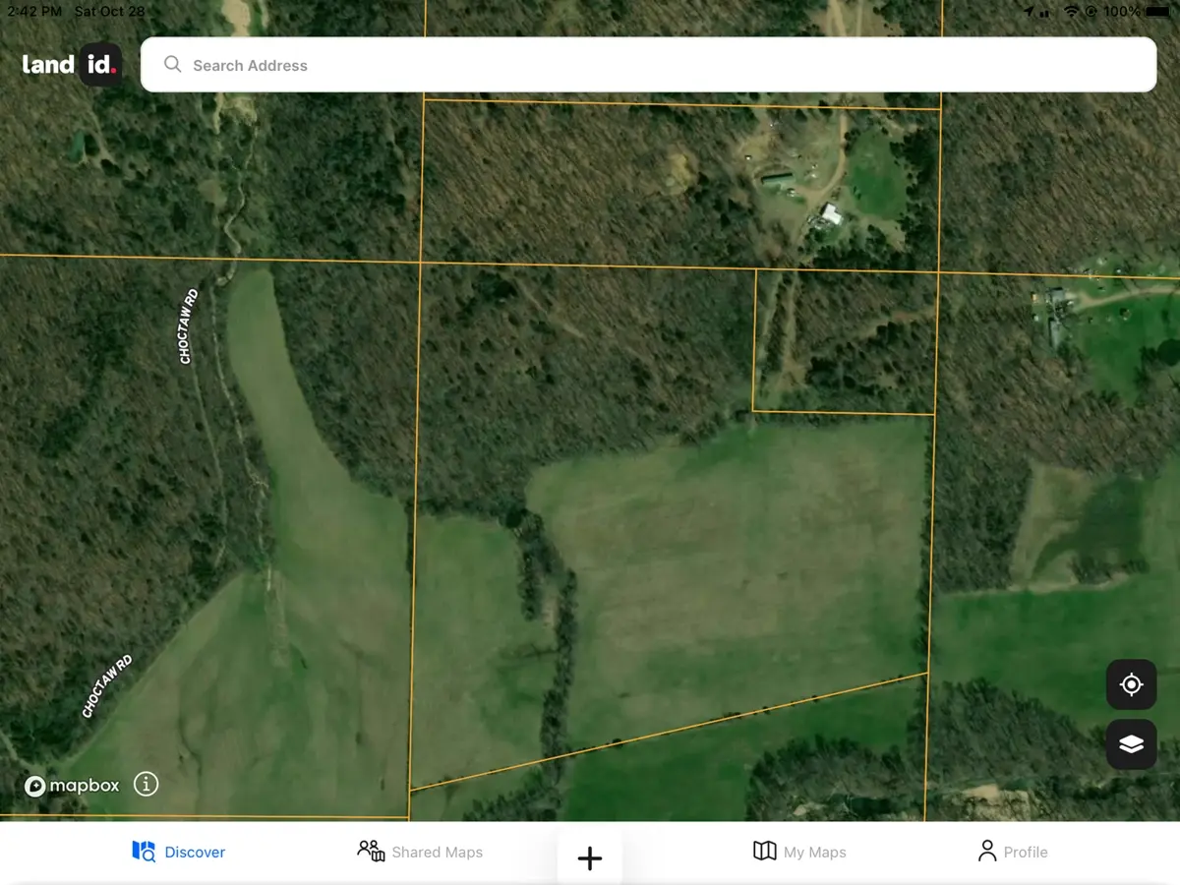Image resolution: width=1180 pixels, height=885 pixels.
Task: Tap the Wi-Fi status icon
Action: coord(1071,12)
